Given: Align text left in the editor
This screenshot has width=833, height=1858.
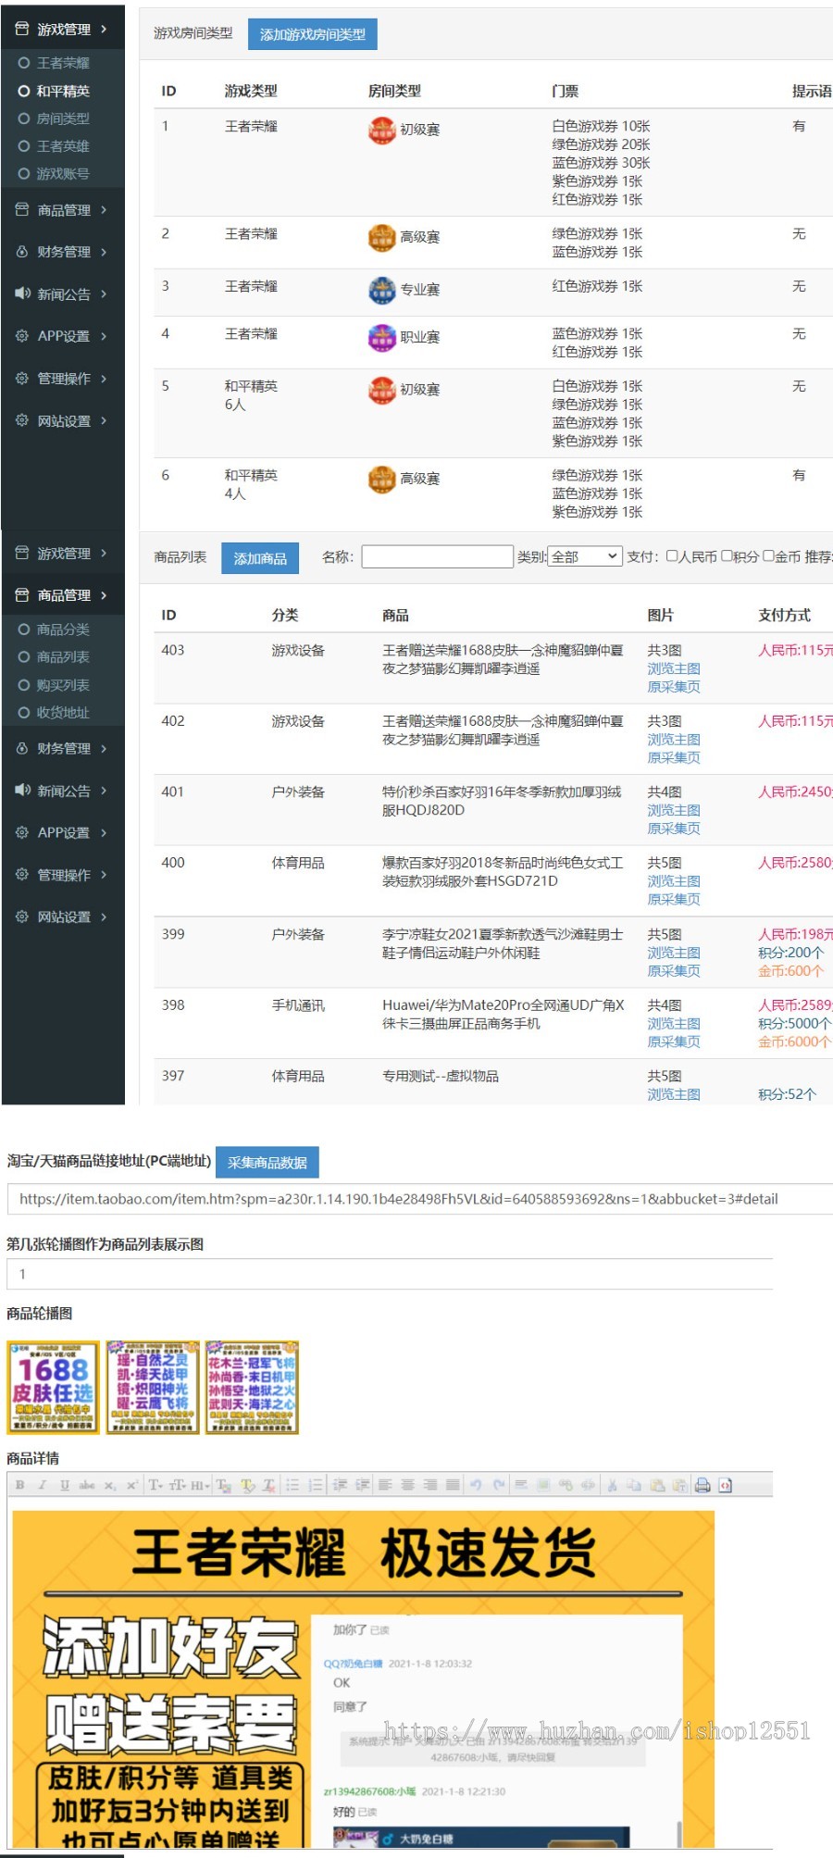Looking at the screenshot, I should [x=385, y=1485].
